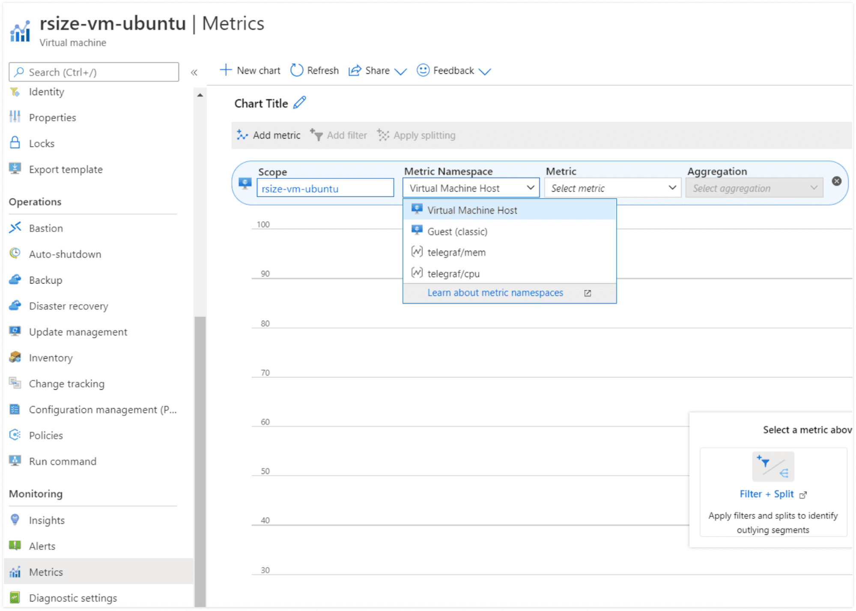Screen dimensions: 856x611
Task: Collapse the sidebar with double chevron
Action: click(x=194, y=72)
